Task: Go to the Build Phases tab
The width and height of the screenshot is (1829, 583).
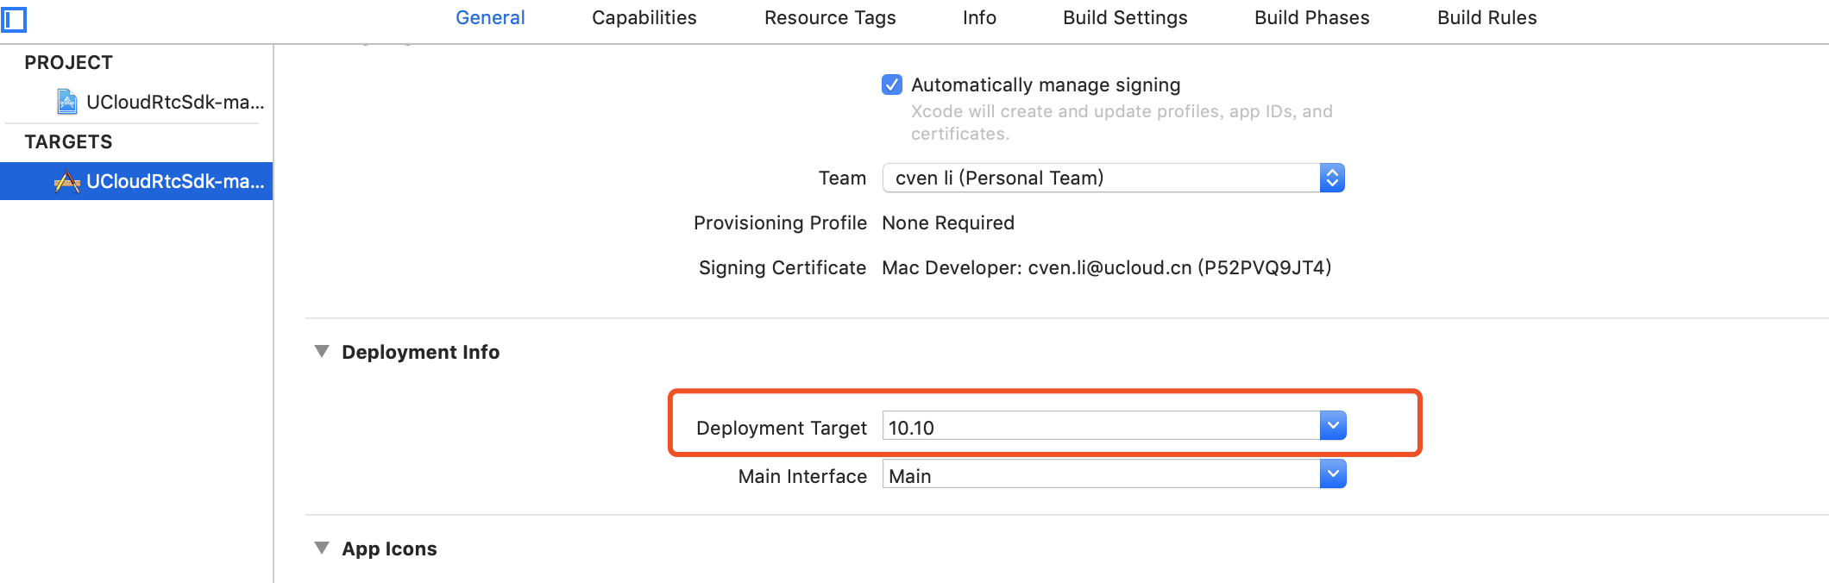Action: [1311, 18]
